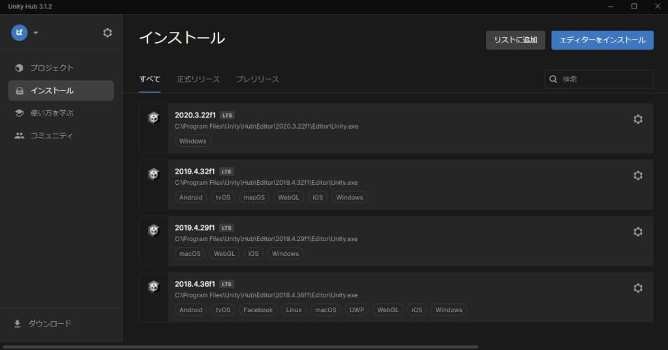
Task: Open settings gear for 2019.4.32f1
Action: [638, 176]
